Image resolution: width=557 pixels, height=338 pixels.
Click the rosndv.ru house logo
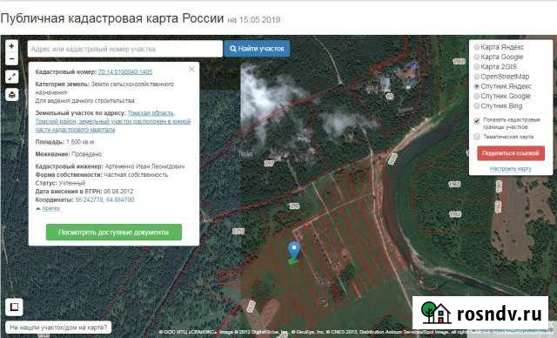436,313
